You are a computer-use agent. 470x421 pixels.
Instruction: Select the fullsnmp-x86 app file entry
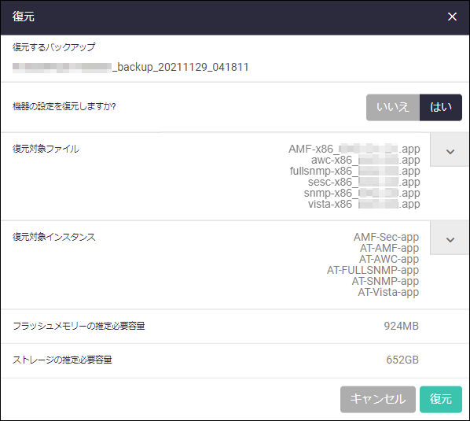355,171
